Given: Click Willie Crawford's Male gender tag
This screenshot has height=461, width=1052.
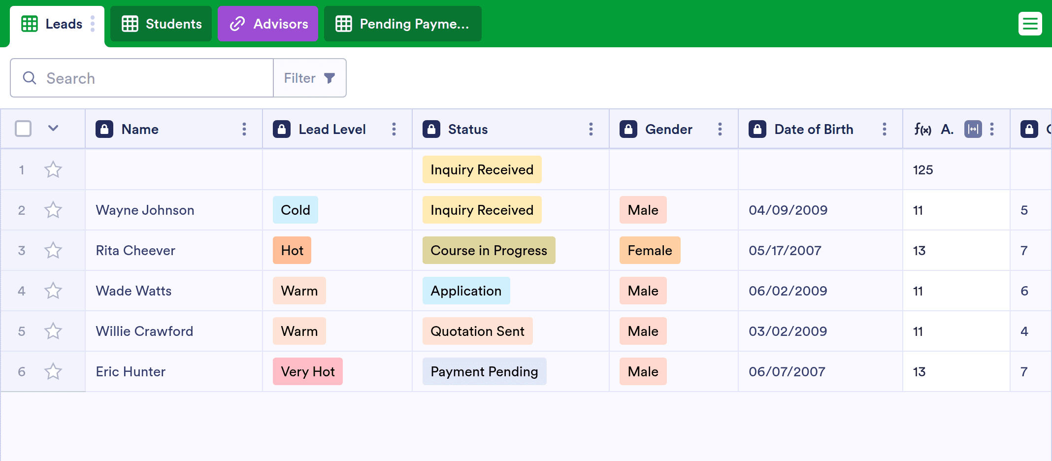Looking at the screenshot, I should click(x=643, y=331).
